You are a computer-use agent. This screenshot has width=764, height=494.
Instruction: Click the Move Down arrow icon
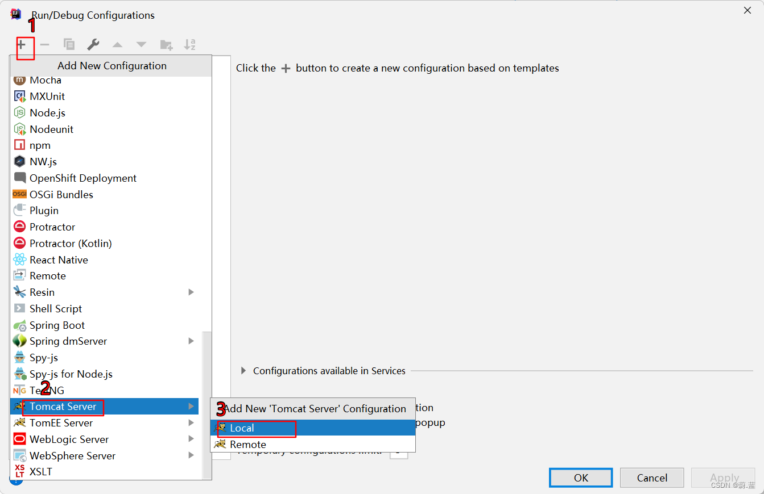pos(141,44)
